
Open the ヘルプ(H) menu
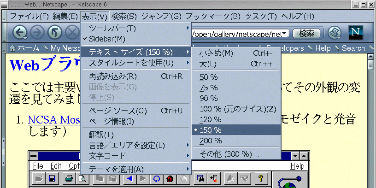click(x=297, y=17)
